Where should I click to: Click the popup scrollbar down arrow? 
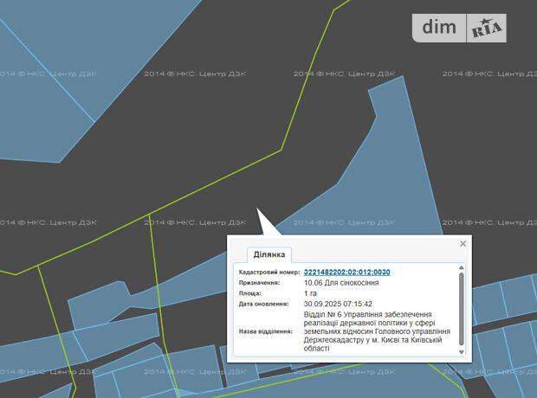click(461, 352)
